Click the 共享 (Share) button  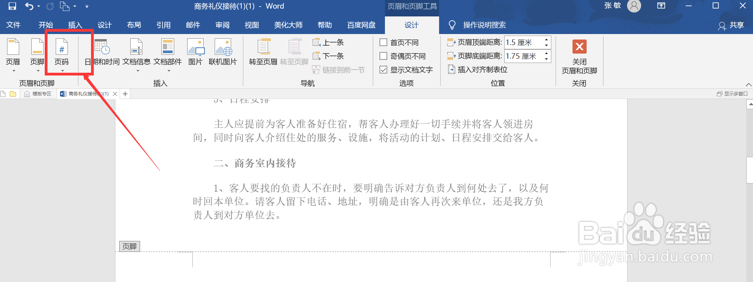pos(731,25)
